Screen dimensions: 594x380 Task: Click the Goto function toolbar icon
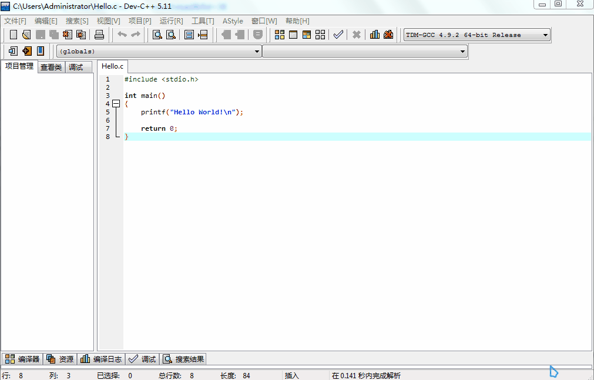coord(189,35)
